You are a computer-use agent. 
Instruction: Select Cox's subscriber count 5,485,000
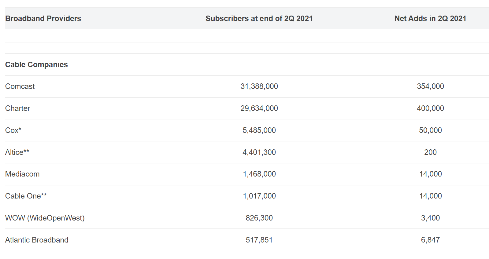pyautogui.click(x=259, y=130)
